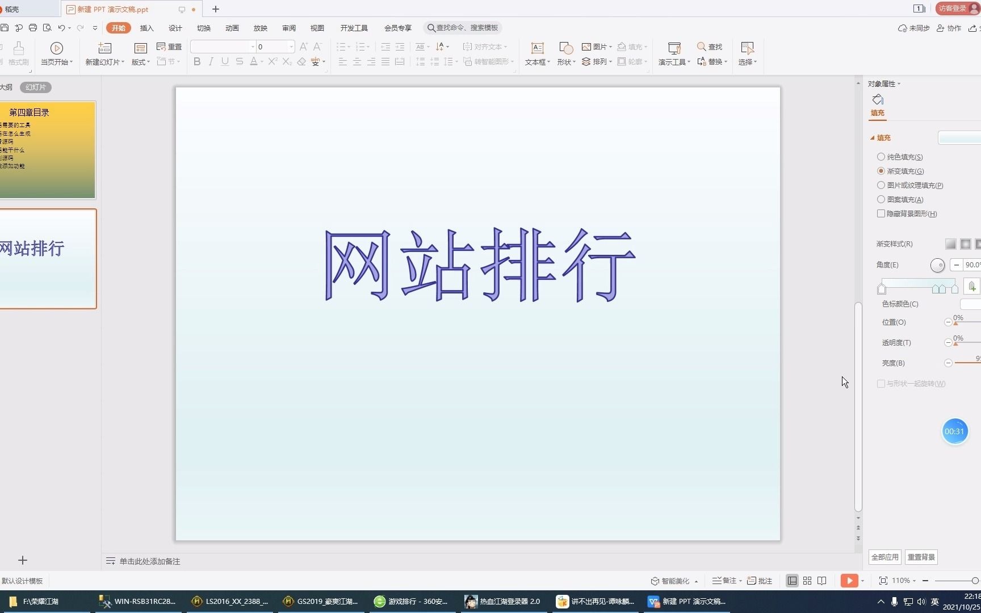
Task: Click the save icon in quick access bar
Action: (x=5, y=28)
